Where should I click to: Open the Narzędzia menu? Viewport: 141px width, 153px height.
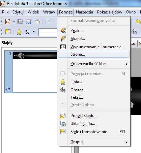pos(84,12)
